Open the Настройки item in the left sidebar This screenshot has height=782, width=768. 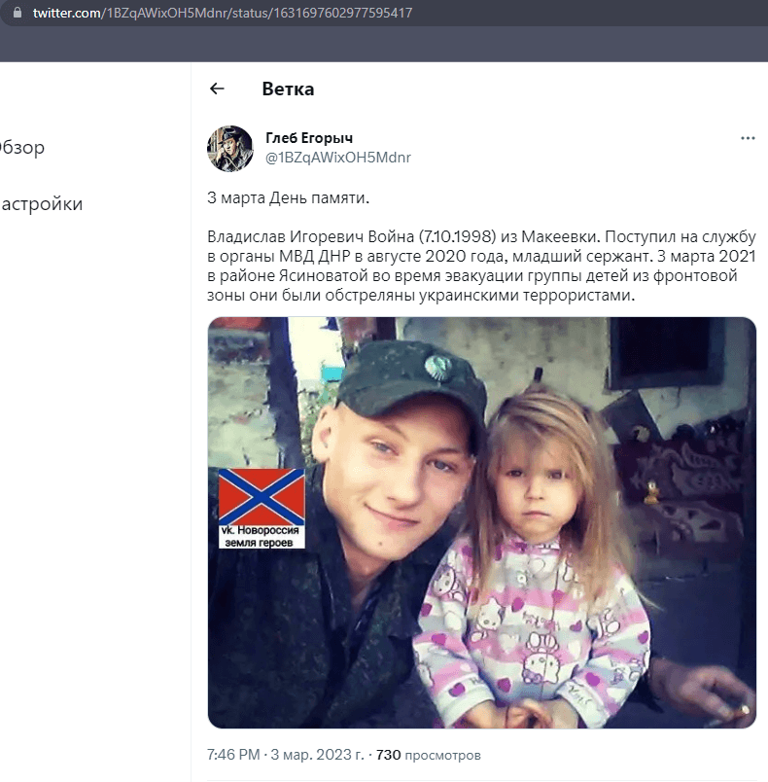pyautogui.click(x=41, y=204)
